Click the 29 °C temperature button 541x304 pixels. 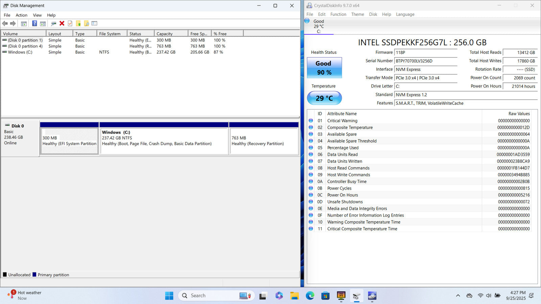[324, 98]
